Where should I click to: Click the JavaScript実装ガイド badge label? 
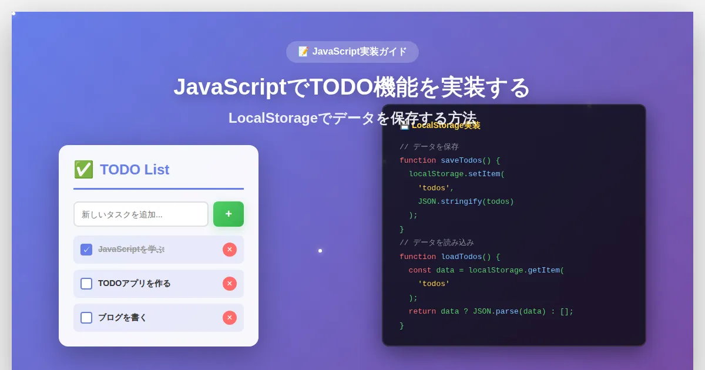tap(359, 52)
